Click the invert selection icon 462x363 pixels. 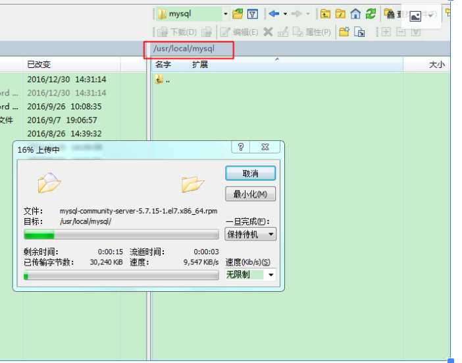tap(416, 32)
